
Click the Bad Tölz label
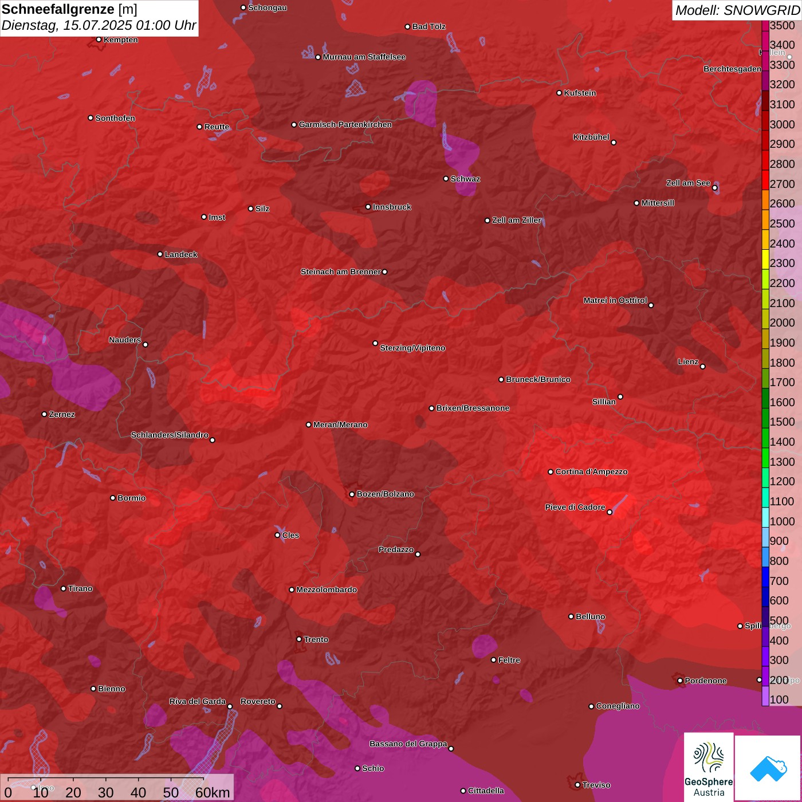point(429,26)
